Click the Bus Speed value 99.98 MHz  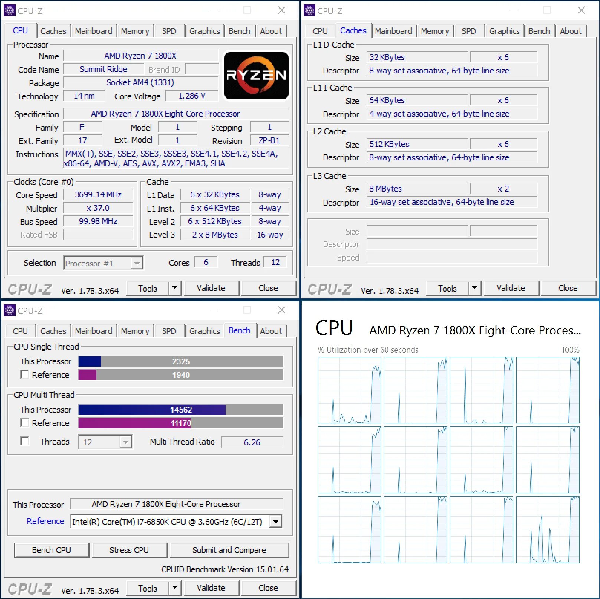tap(98, 221)
